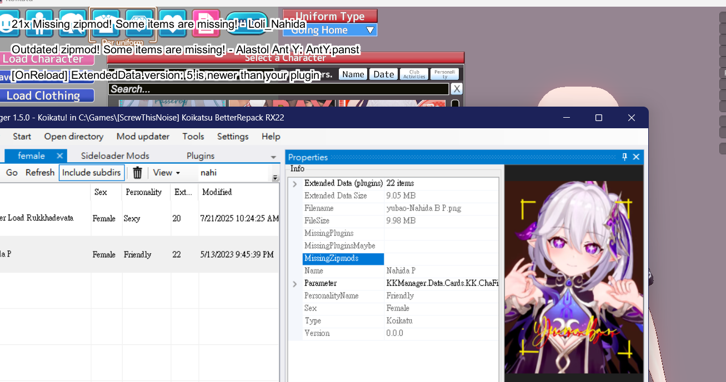The width and height of the screenshot is (726, 382).
Task: Sort character cards by Date
Action: point(383,74)
